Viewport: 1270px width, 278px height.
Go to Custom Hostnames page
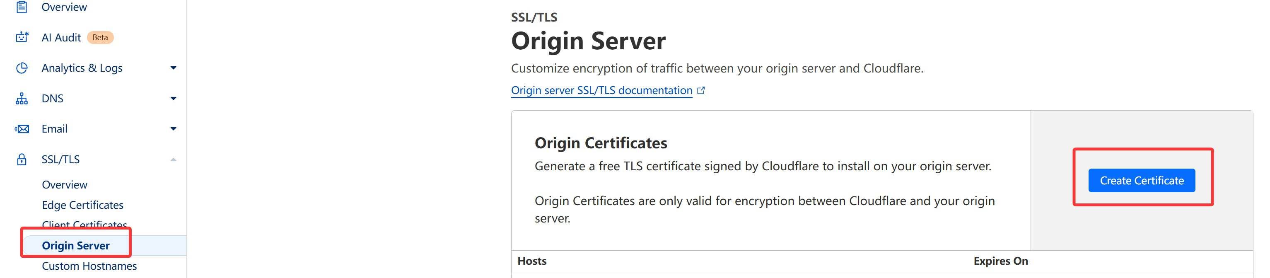(89, 266)
